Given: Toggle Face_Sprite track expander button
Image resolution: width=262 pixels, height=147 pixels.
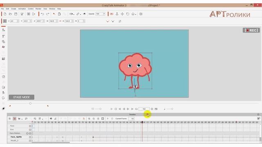Looking at the screenshot, I should coord(30,137).
